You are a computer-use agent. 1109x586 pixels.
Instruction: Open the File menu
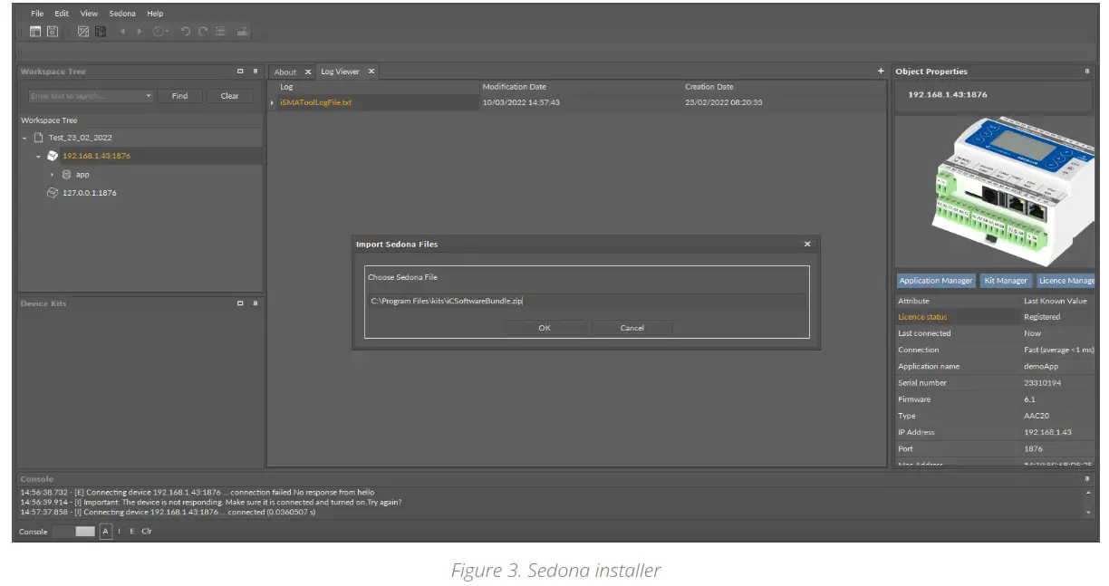coord(36,14)
